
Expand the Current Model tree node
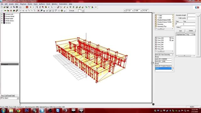pos(2,16)
